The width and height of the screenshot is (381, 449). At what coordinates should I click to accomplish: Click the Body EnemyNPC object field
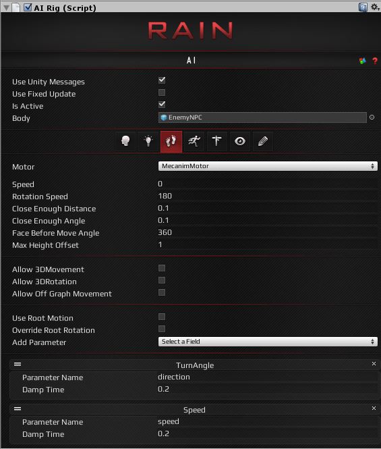pyautogui.click(x=262, y=117)
